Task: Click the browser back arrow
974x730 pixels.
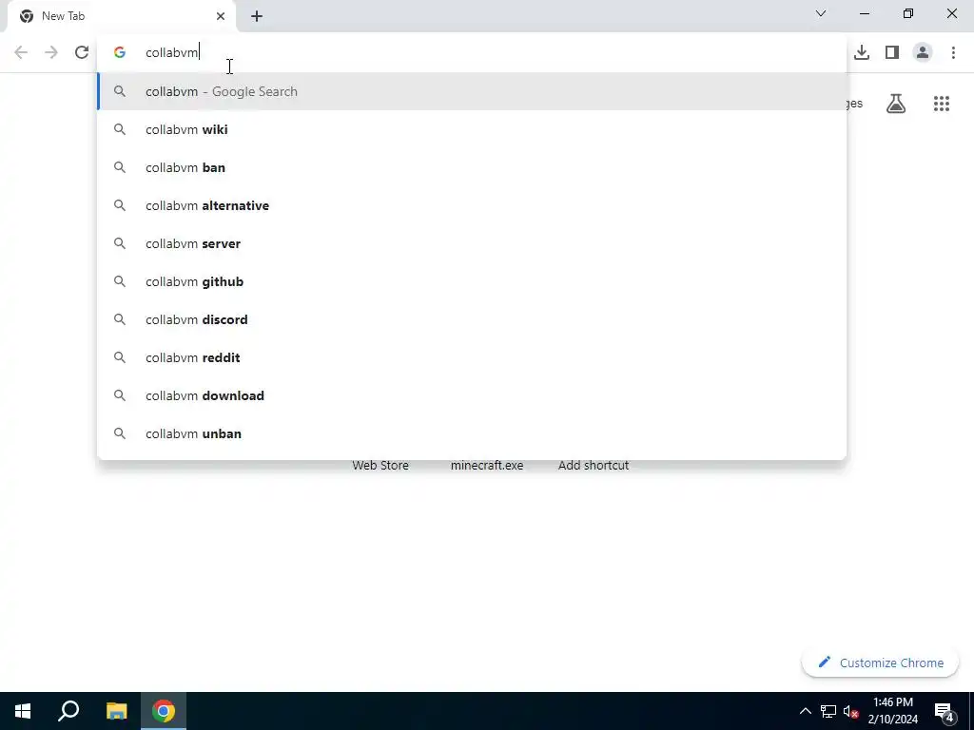Action: click(x=21, y=52)
